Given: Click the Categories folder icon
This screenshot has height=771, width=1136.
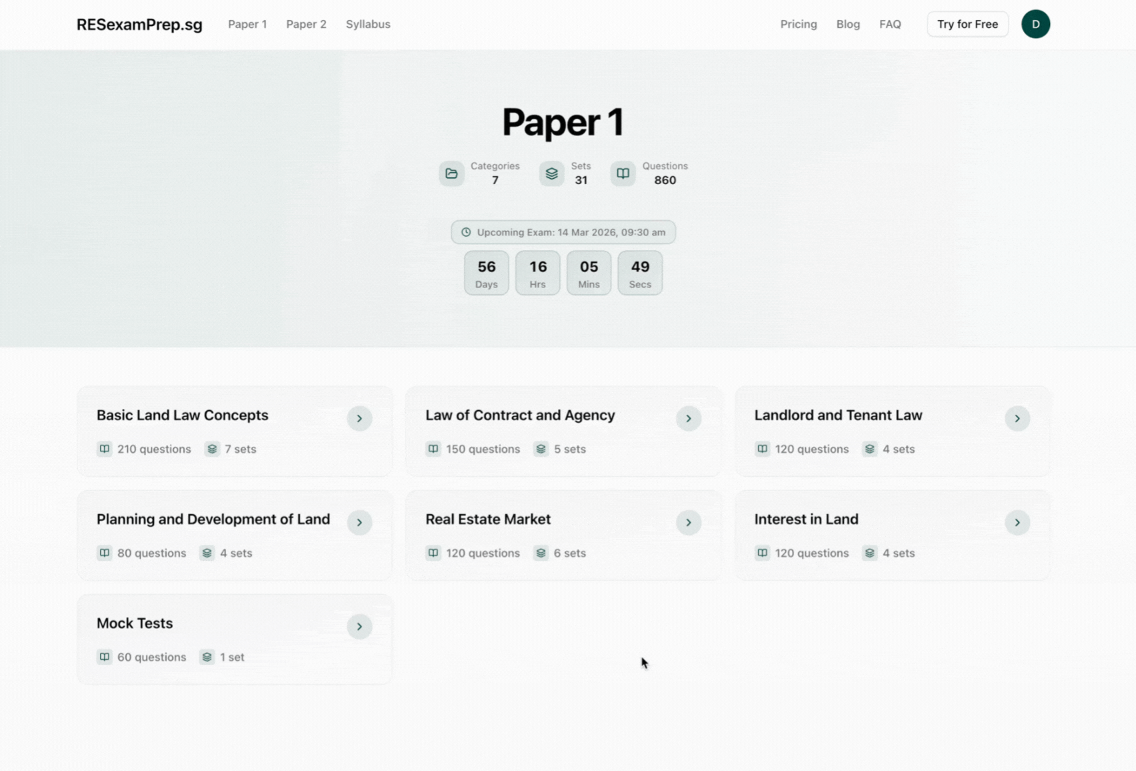Looking at the screenshot, I should (451, 173).
